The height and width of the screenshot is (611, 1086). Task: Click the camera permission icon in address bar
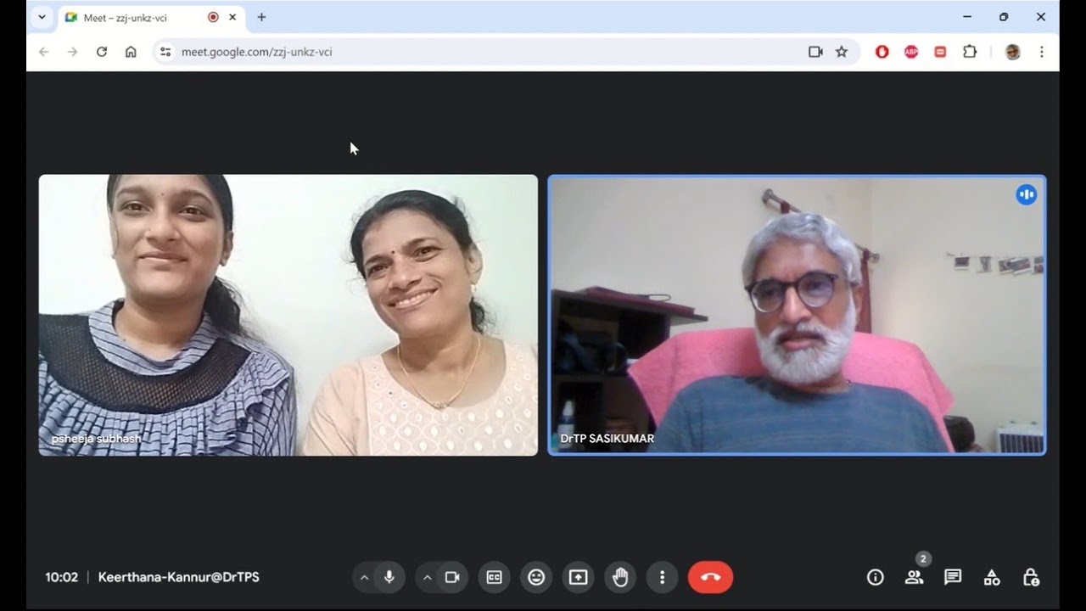point(815,52)
